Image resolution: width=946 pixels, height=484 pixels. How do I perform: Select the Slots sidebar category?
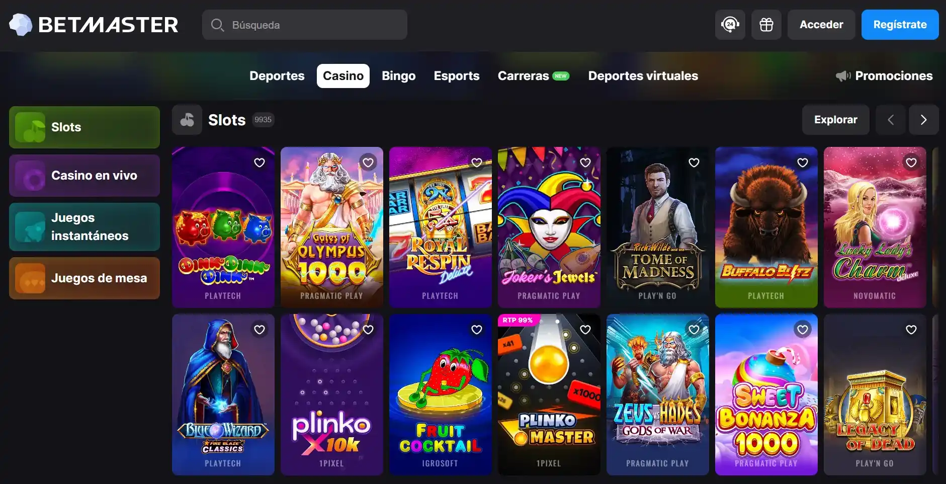(x=84, y=127)
